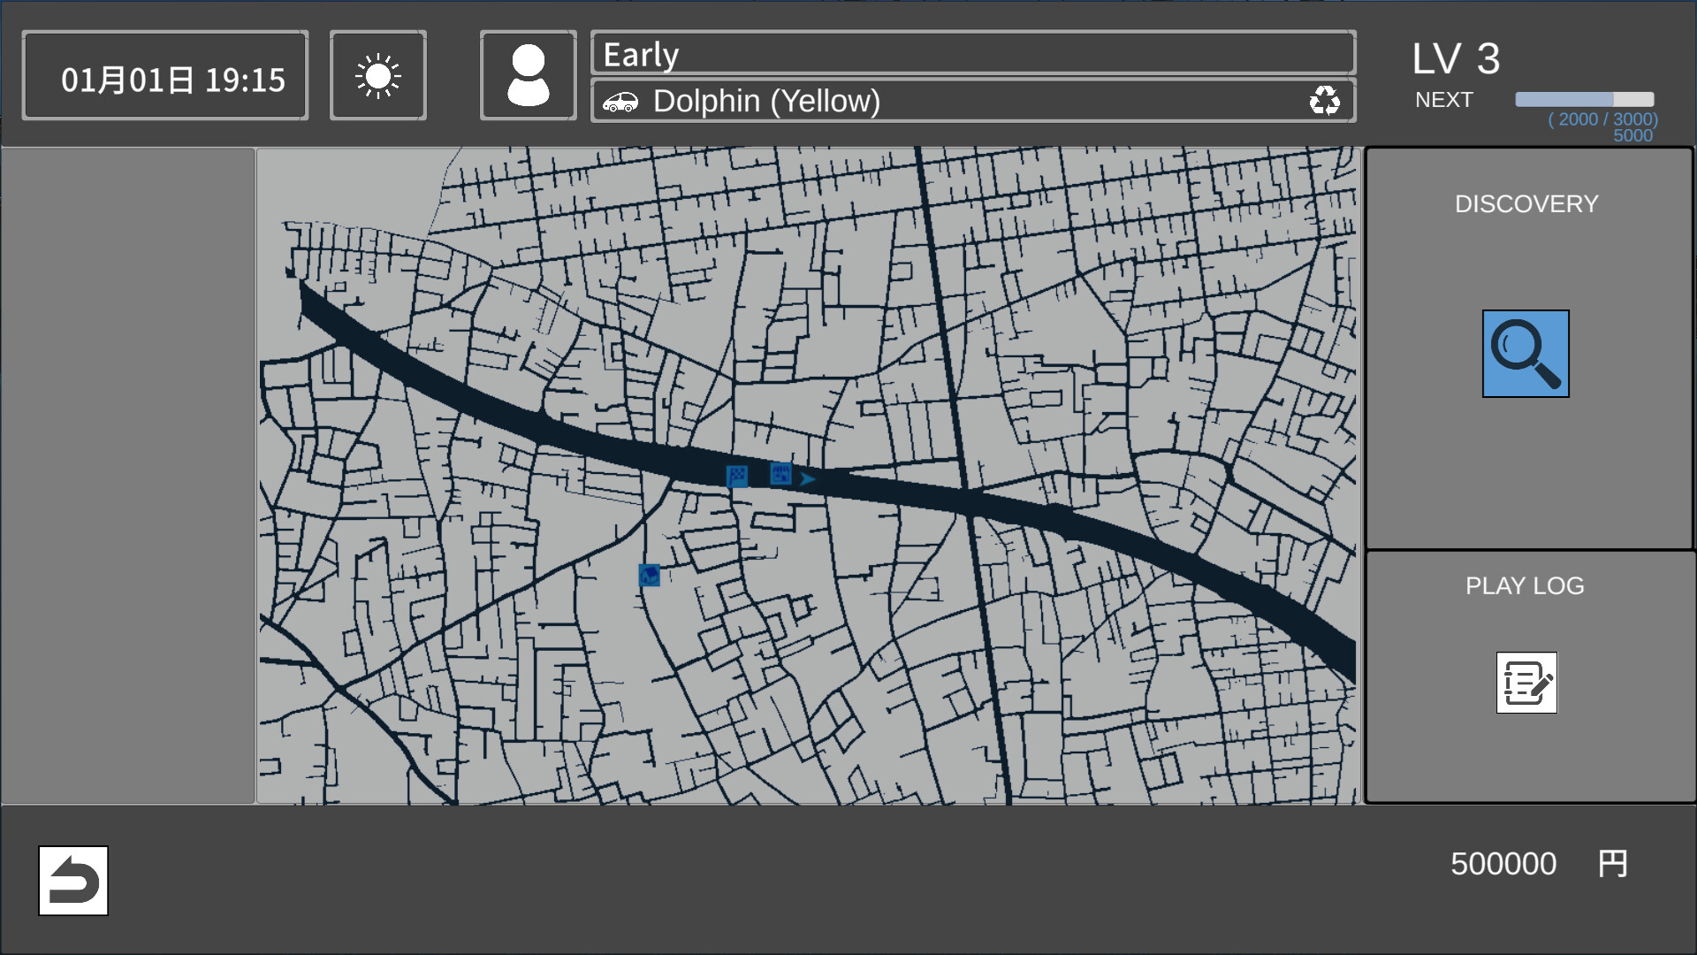Click the car icon beside Dolphin (Yellow)
This screenshot has height=955, width=1697.
click(x=624, y=101)
